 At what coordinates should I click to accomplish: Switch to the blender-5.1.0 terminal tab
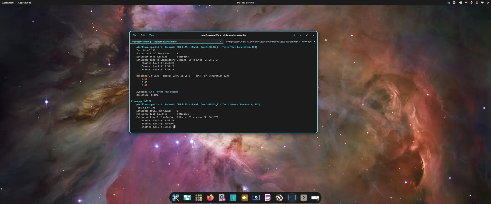tap(269, 42)
